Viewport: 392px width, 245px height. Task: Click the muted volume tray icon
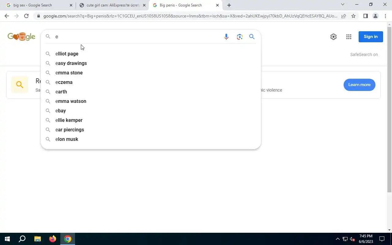click(352, 239)
